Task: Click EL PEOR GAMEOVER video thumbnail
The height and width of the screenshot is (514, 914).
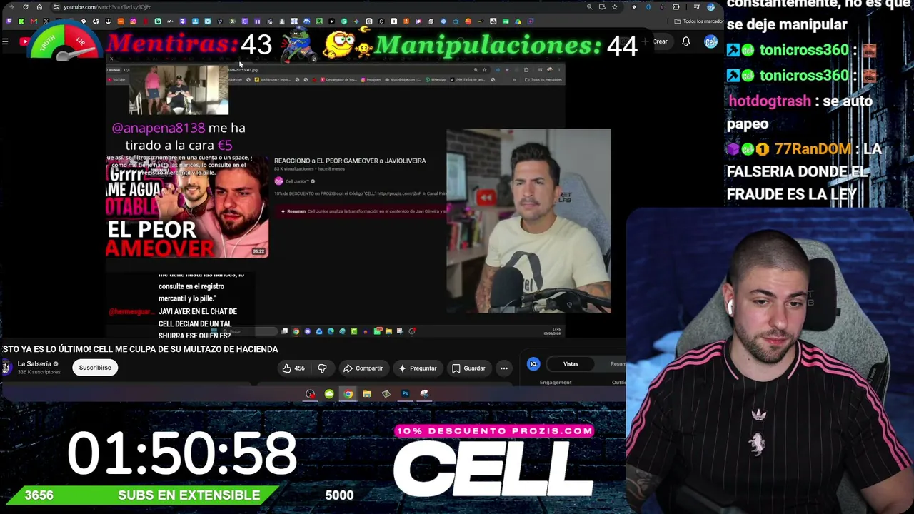Action: (187, 206)
